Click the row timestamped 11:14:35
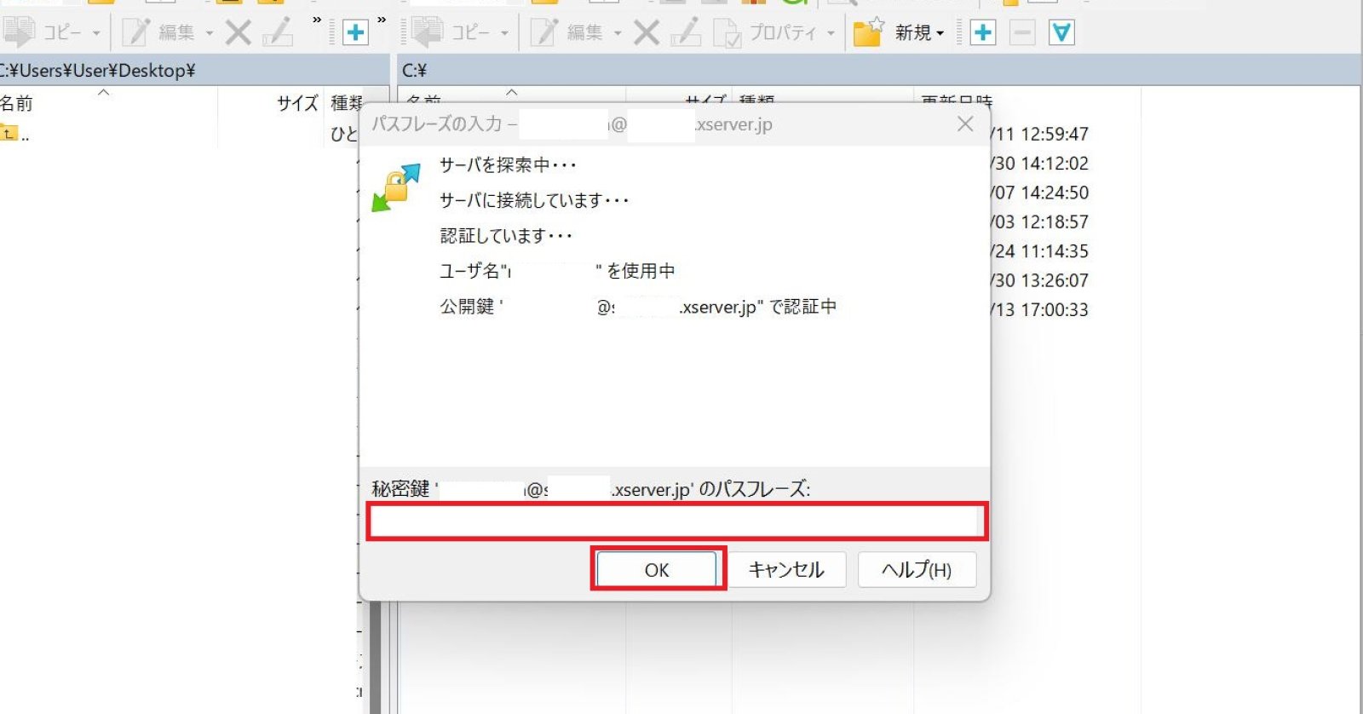The image size is (1363, 714). 1040,250
